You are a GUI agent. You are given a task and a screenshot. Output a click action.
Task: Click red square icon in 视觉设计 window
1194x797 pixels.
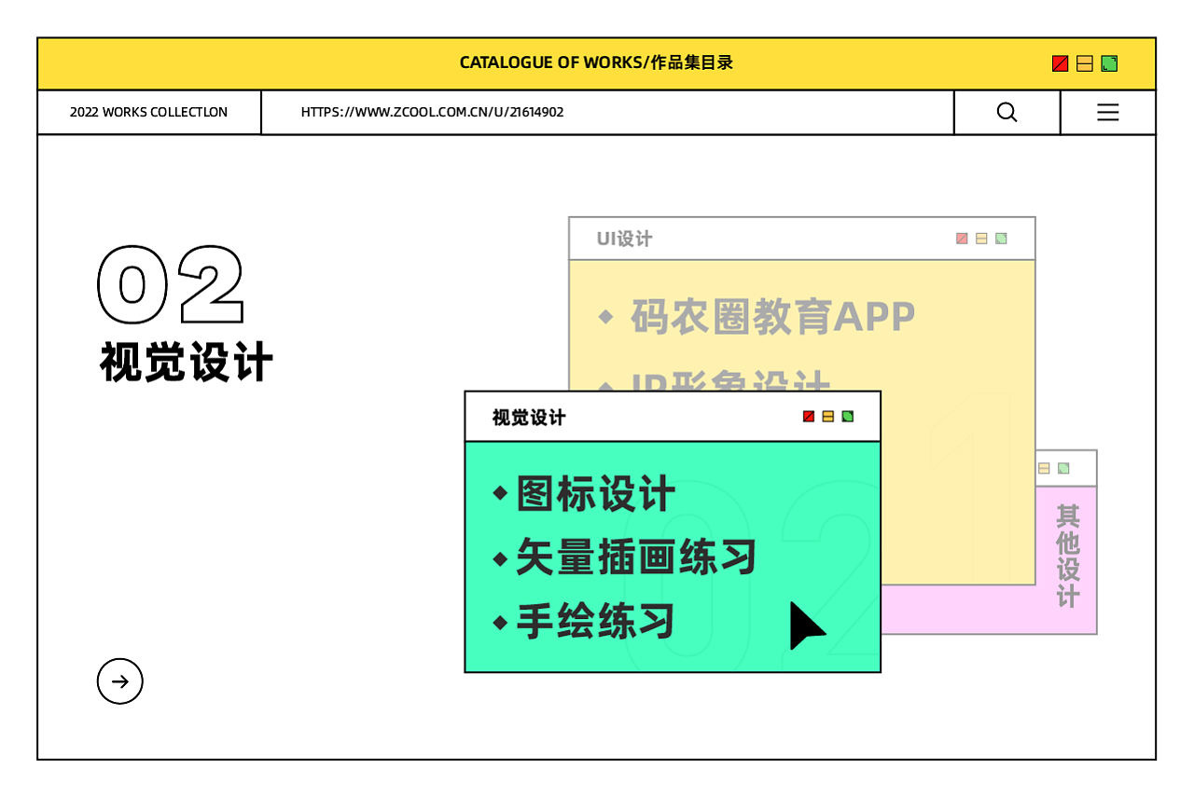[x=809, y=417]
